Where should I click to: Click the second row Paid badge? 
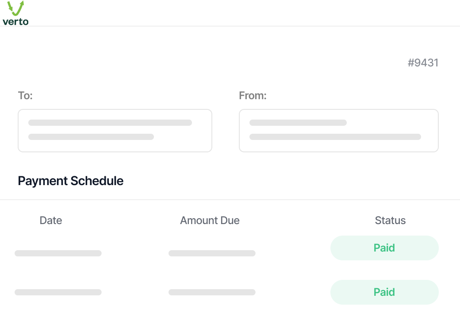click(384, 292)
